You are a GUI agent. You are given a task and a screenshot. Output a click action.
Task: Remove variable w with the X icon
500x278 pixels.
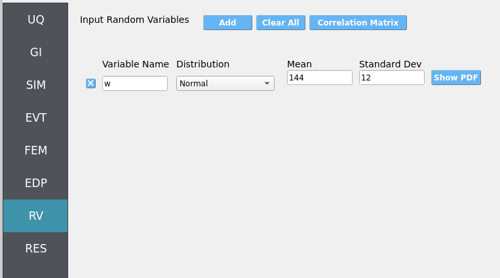point(90,84)
